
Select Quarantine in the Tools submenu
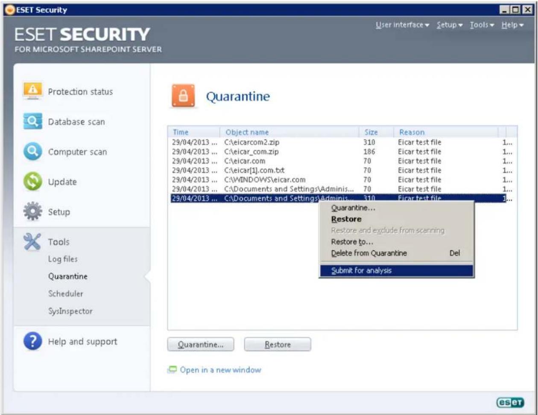coord(68,276)
